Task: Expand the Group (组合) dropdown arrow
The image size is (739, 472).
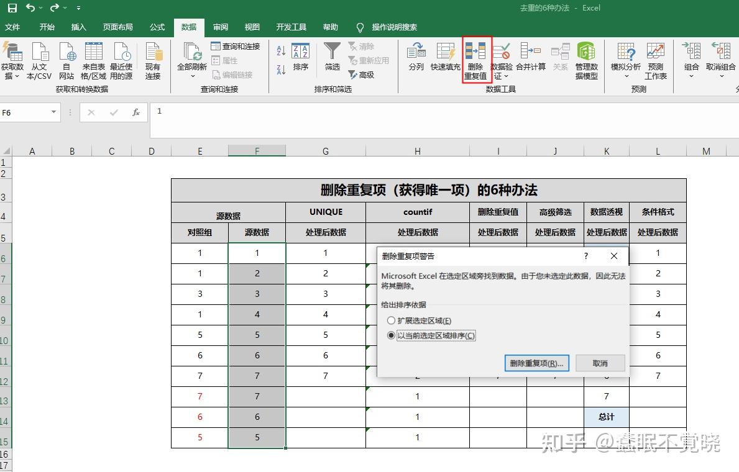Action: [691, 76]
